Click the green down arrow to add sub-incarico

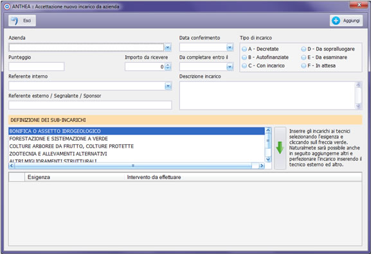click(x=280, y=148)
